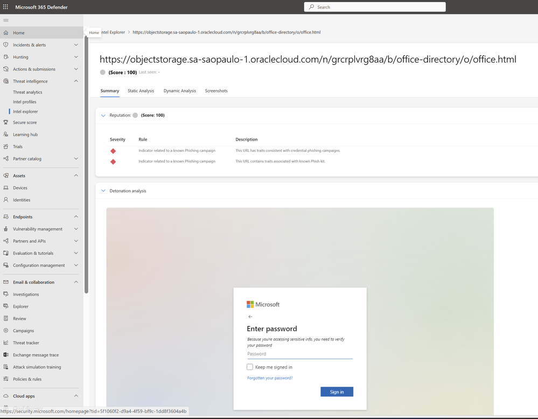This screenshot has width=538, height=419.
Task: Click the Identities person icon
Action: tap(6, 200)
